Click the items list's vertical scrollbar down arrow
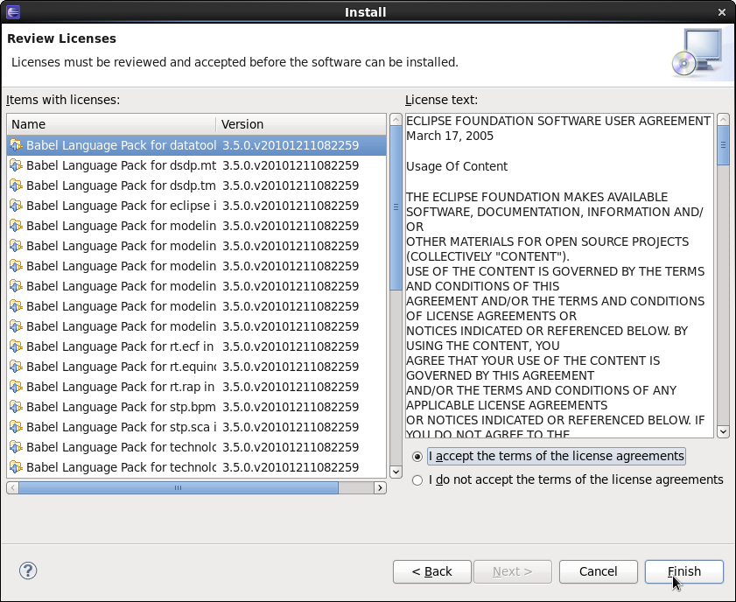 pos(396,472)
